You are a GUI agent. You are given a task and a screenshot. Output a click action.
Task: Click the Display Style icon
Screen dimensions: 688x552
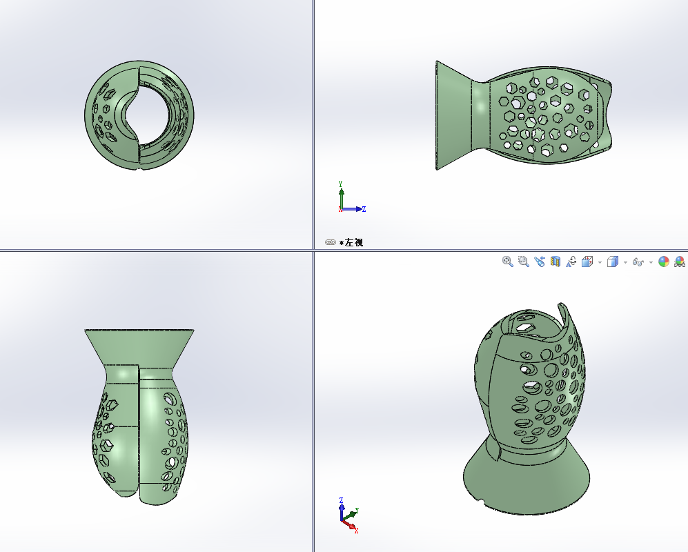pos(613,262)
